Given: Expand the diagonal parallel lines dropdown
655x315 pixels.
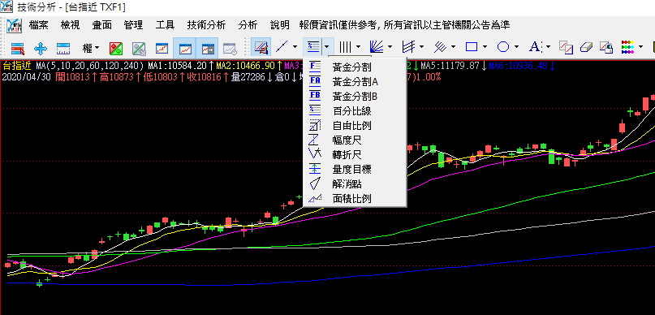Looking at the screenshot, I should pos(453,47).
